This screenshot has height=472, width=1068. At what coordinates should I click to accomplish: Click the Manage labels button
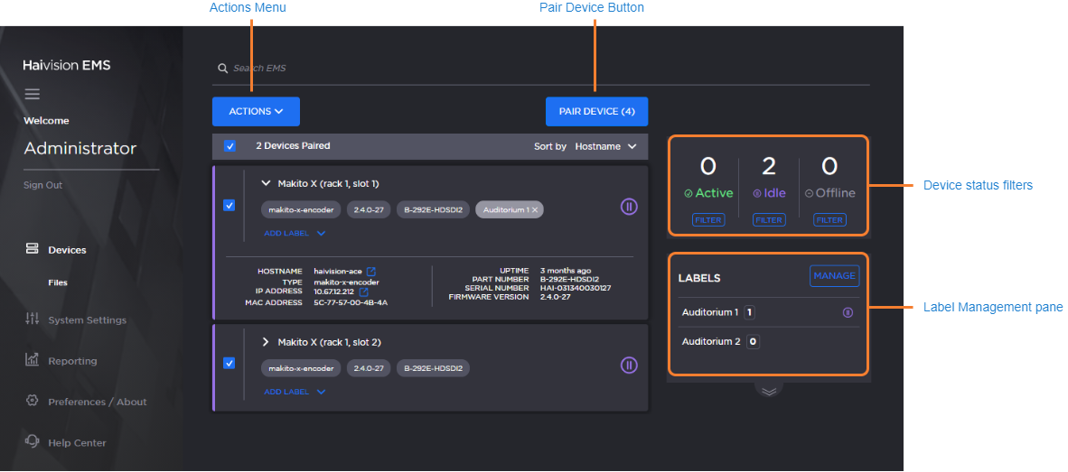[834, 276]
